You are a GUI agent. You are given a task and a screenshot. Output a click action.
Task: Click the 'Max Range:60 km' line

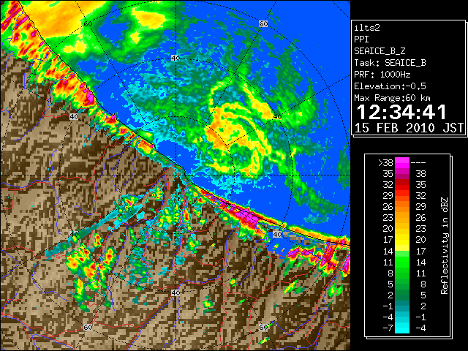click(393, 98)
